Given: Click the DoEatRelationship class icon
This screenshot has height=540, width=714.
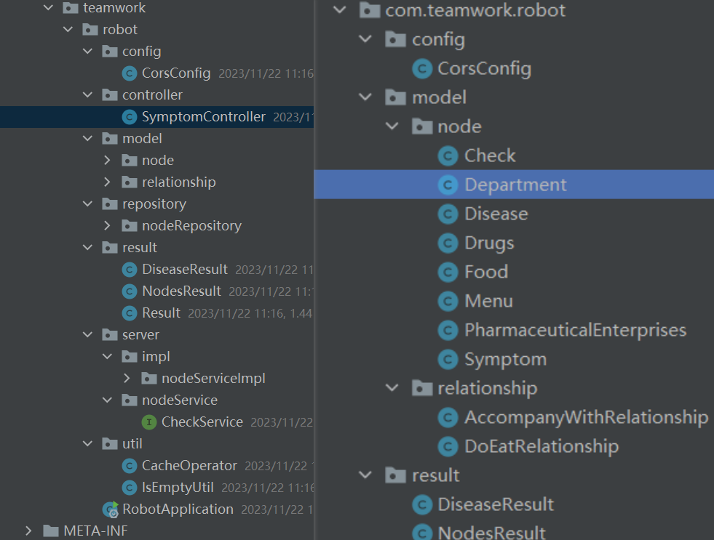Looking at the screenshot, I should (448, 446).
